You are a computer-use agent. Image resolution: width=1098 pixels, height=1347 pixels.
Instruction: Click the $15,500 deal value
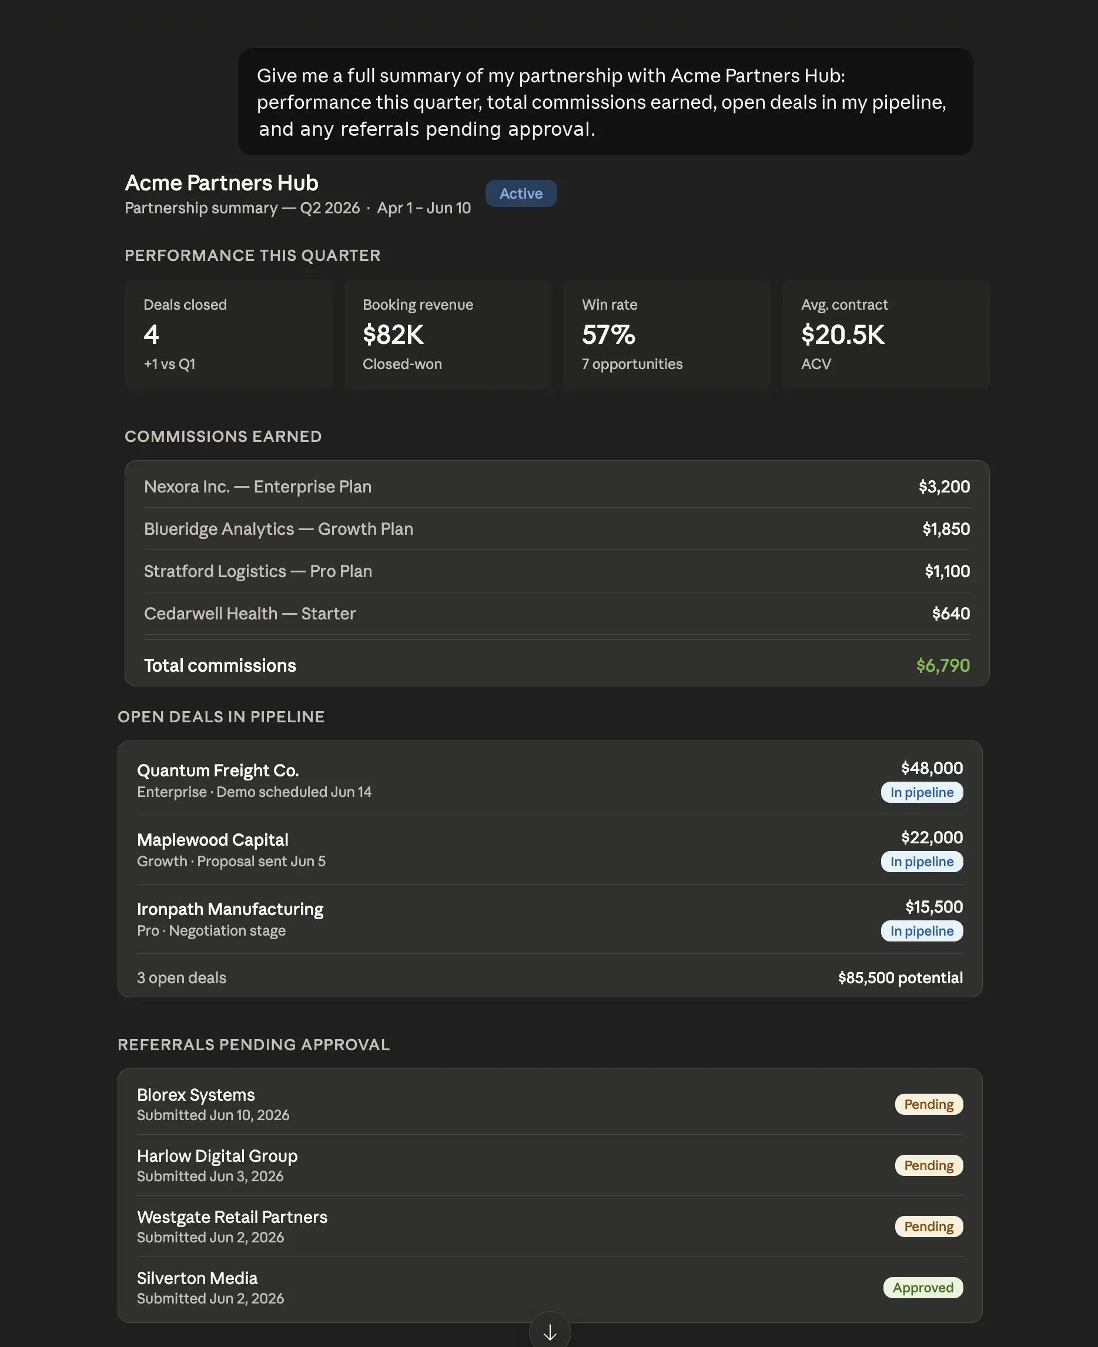coord(933,907)
